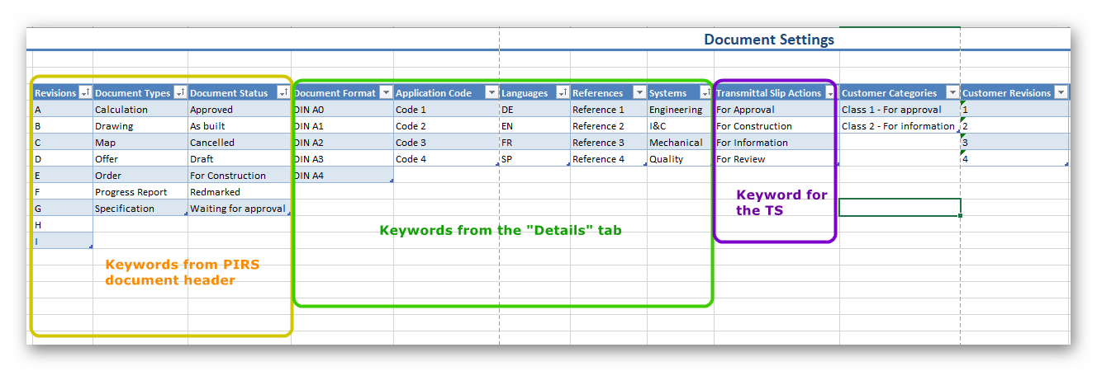Select the Document Status header cell
This screenshot has width=1097, height=371.
point(240,93)
